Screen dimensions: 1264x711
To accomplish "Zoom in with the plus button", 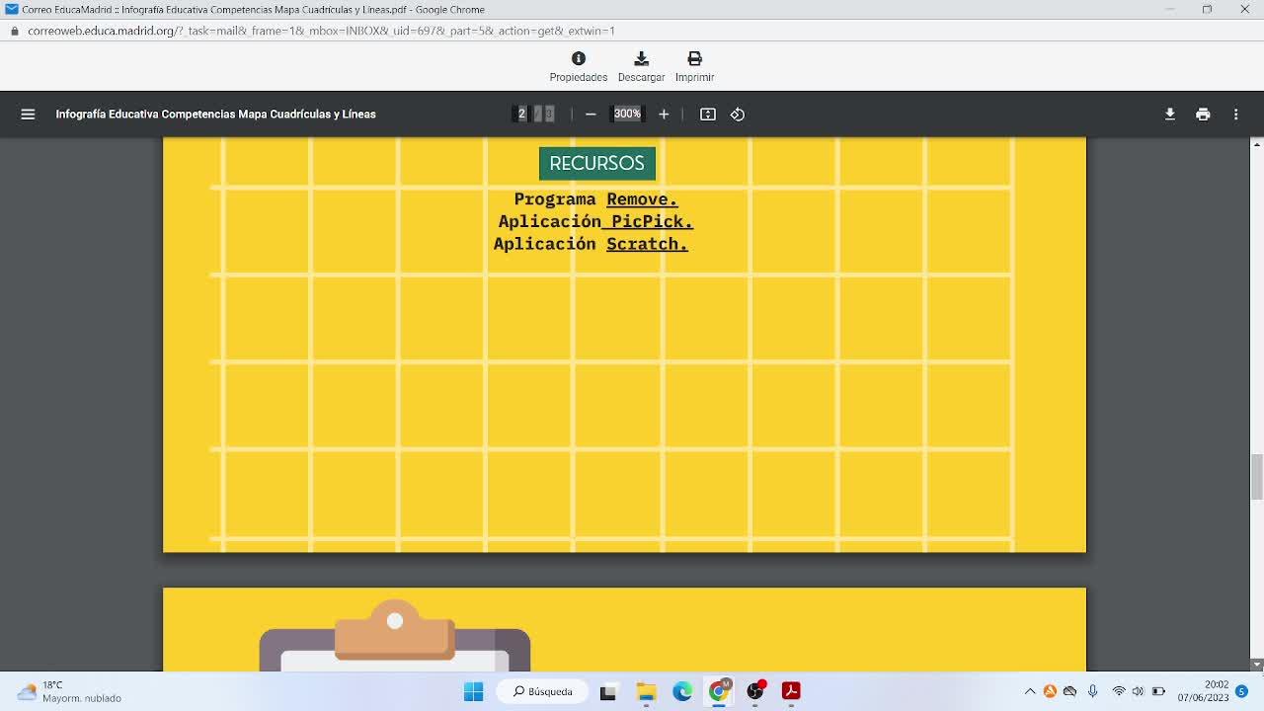I will tap(664, 115).
